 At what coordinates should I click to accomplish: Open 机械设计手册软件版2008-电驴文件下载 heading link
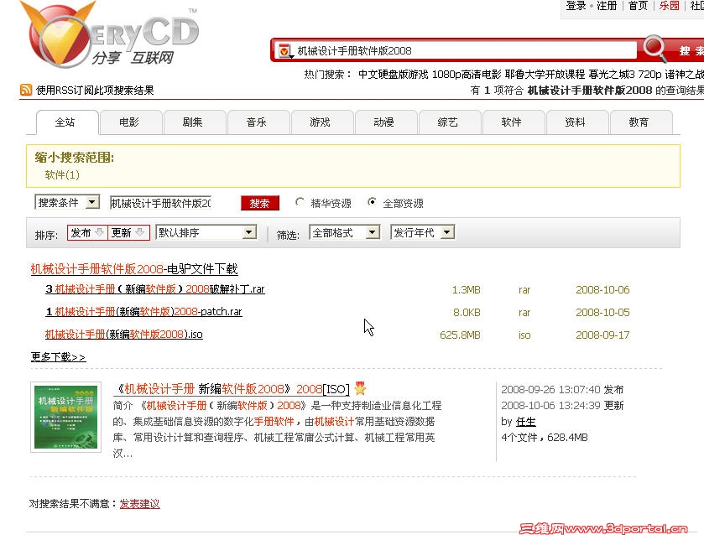click(133, 268)
